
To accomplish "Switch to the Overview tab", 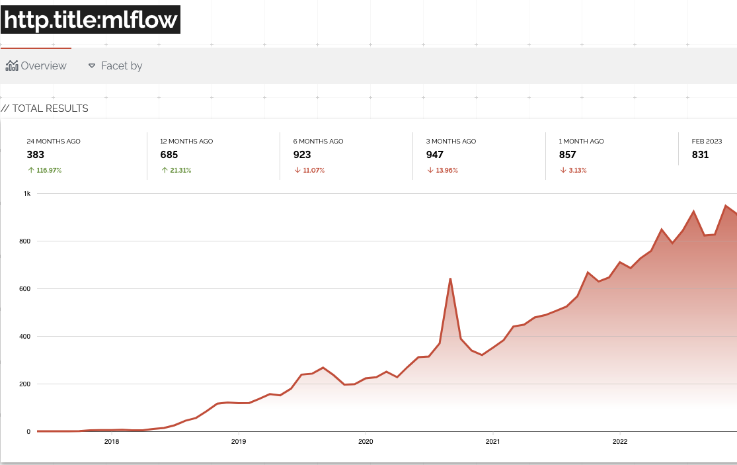I will tap(36, 65).
